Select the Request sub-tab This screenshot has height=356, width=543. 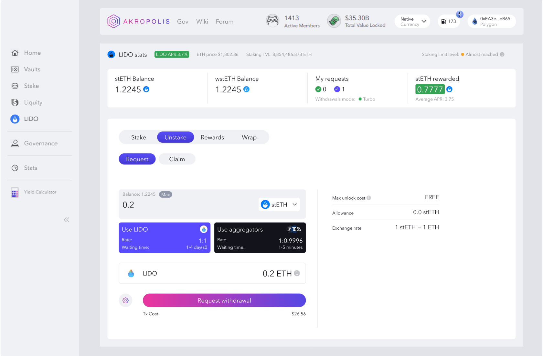(x=137, y=159)
